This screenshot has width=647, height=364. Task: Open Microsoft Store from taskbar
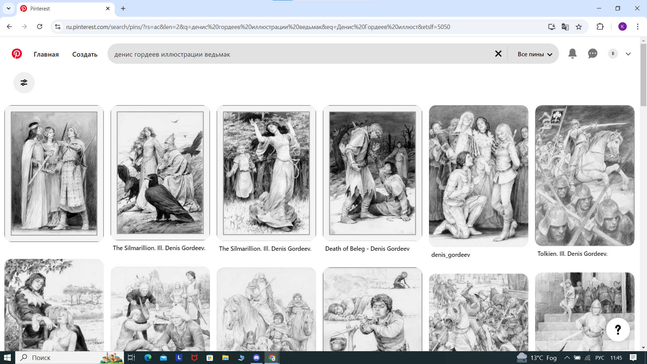(x=210, y=358)
